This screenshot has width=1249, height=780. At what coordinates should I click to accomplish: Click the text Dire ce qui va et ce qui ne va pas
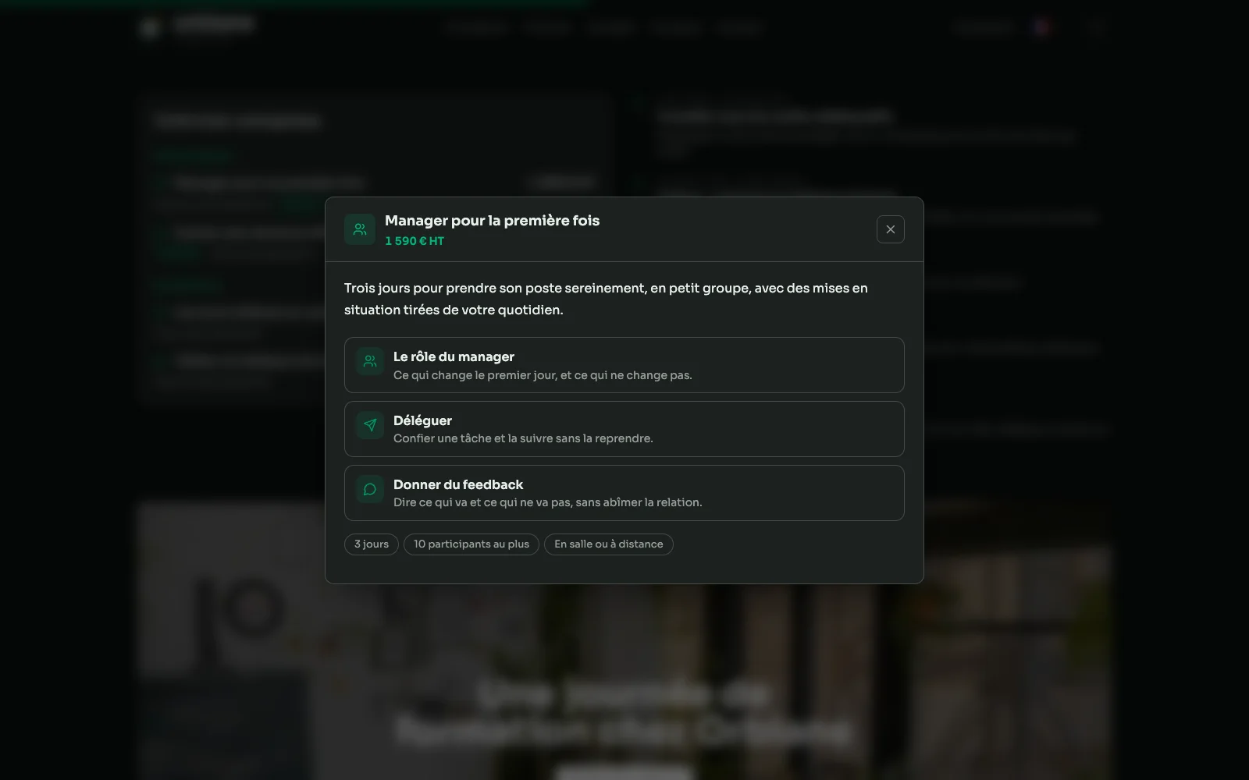click(x=482, y=502)
